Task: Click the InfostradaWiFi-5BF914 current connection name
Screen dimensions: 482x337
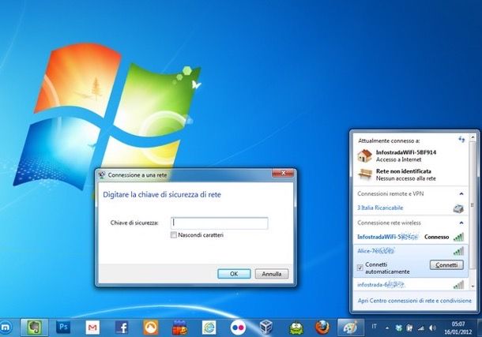Action: [406, 152]
